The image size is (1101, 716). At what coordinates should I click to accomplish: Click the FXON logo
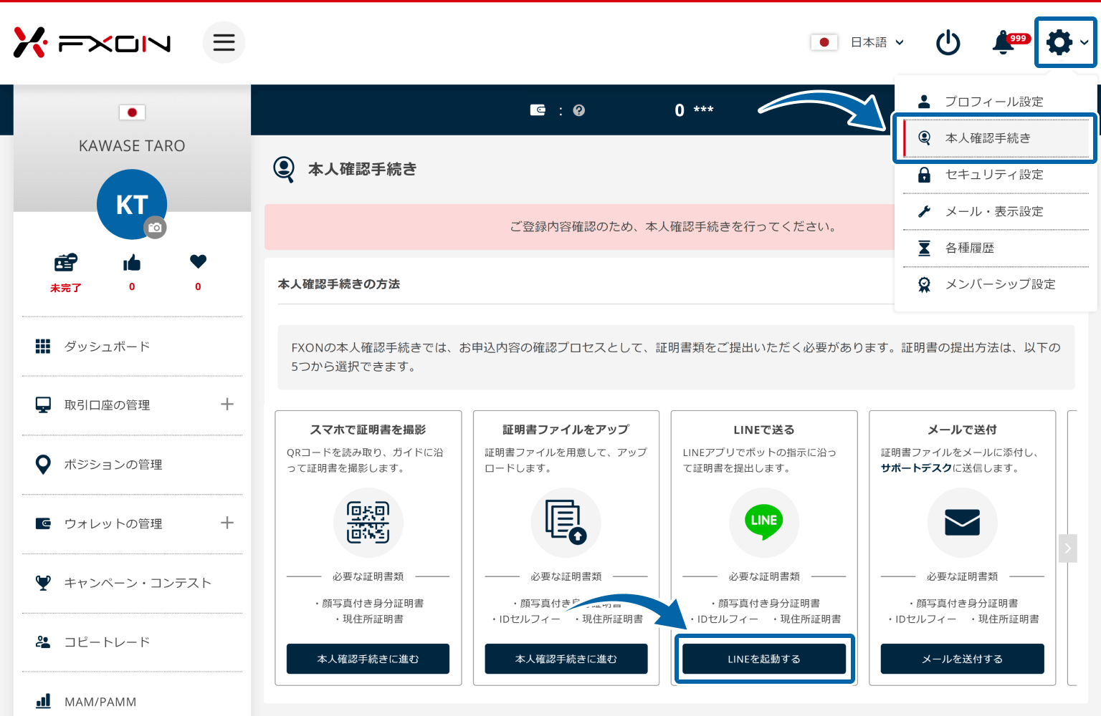(92, 43)
